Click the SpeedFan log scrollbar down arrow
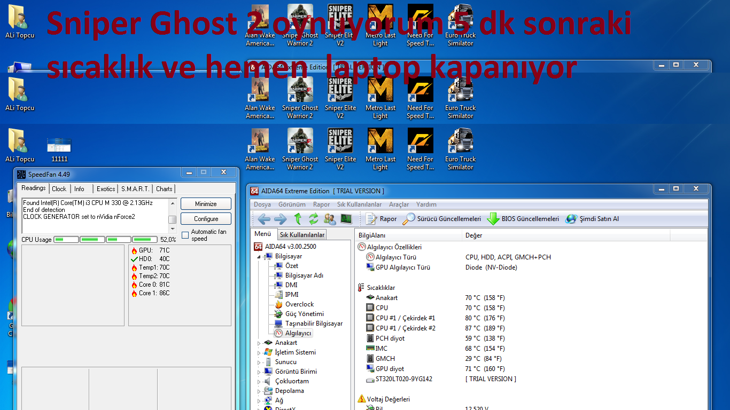The image size is (730, 410). click(172, 230)
